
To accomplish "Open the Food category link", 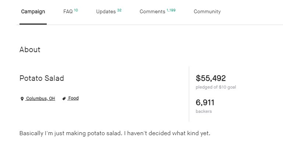I will tap(73, 98).
